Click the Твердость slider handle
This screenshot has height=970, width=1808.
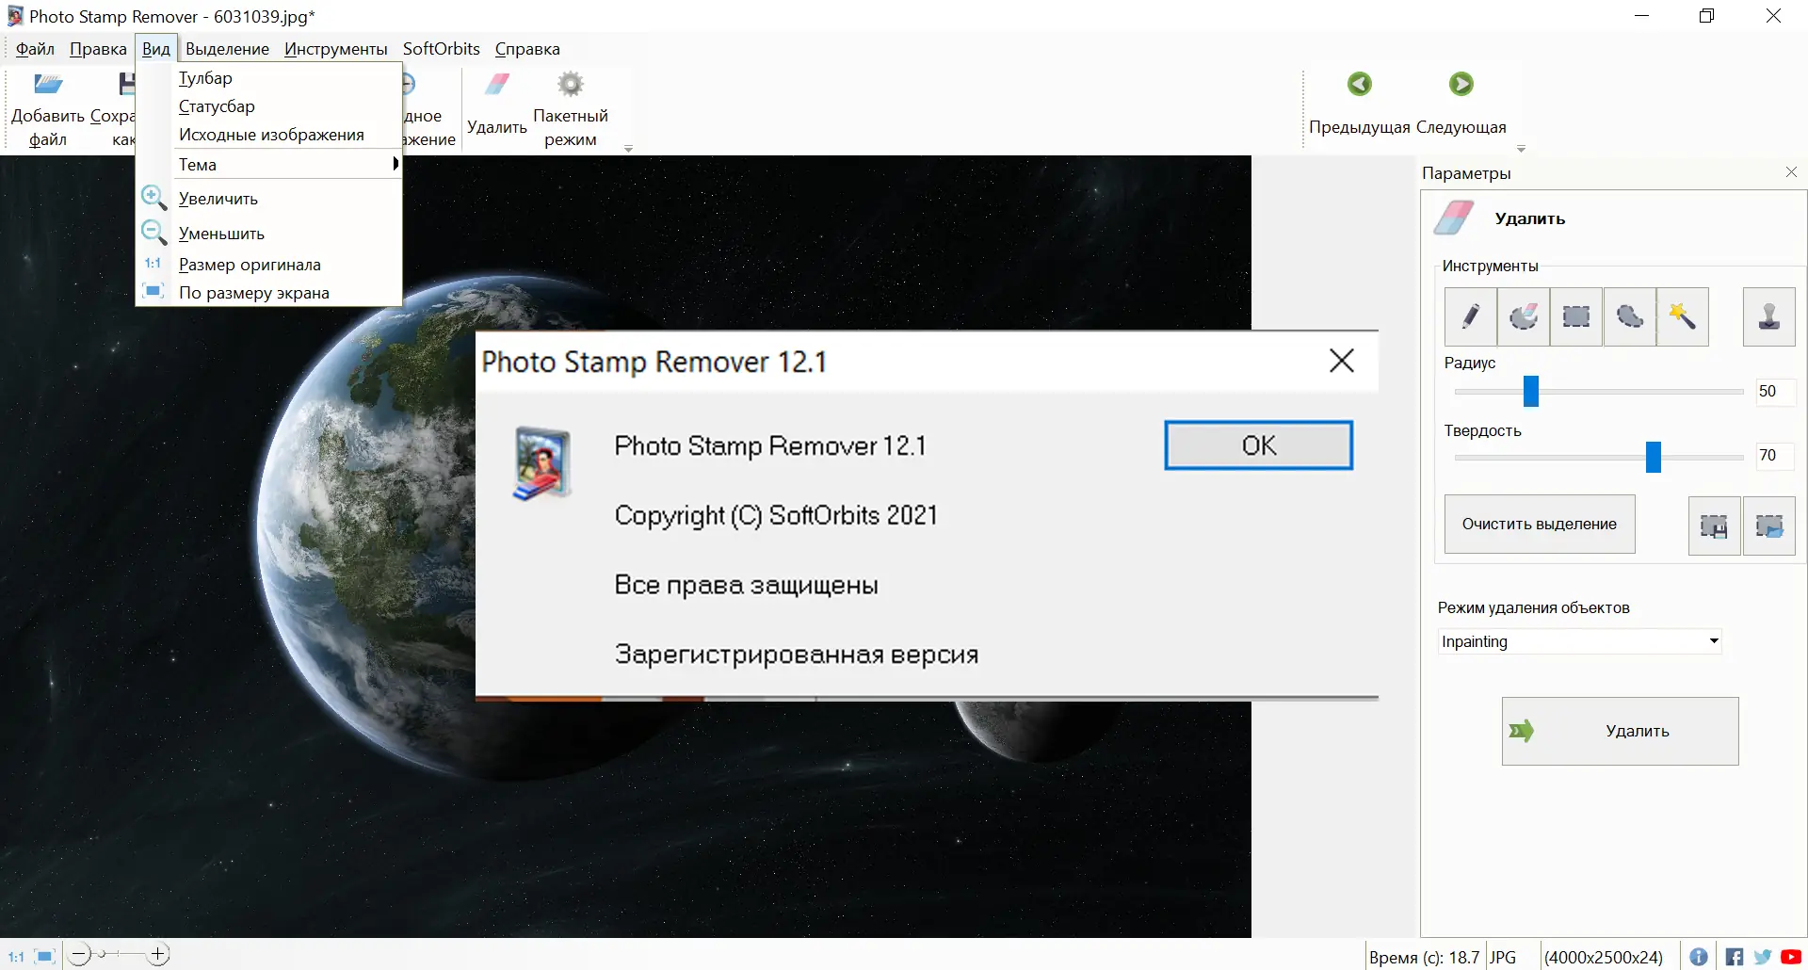(1654, 457)
